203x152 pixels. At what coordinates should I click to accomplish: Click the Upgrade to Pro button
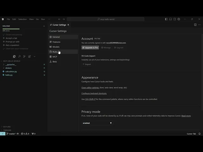pos(90,47)
